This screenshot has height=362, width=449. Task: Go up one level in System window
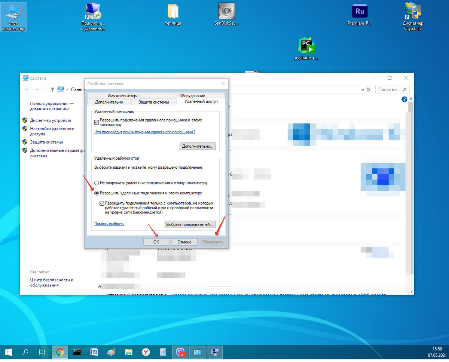pos(52,89)
